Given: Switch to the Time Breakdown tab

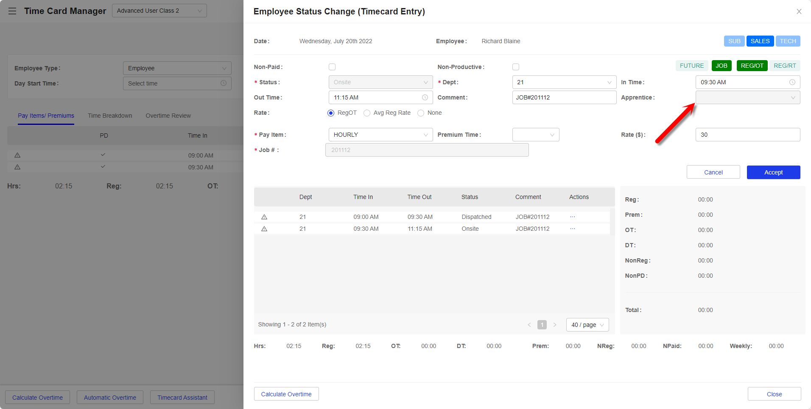Looking at the screenshot, I should tap(110, 116).
